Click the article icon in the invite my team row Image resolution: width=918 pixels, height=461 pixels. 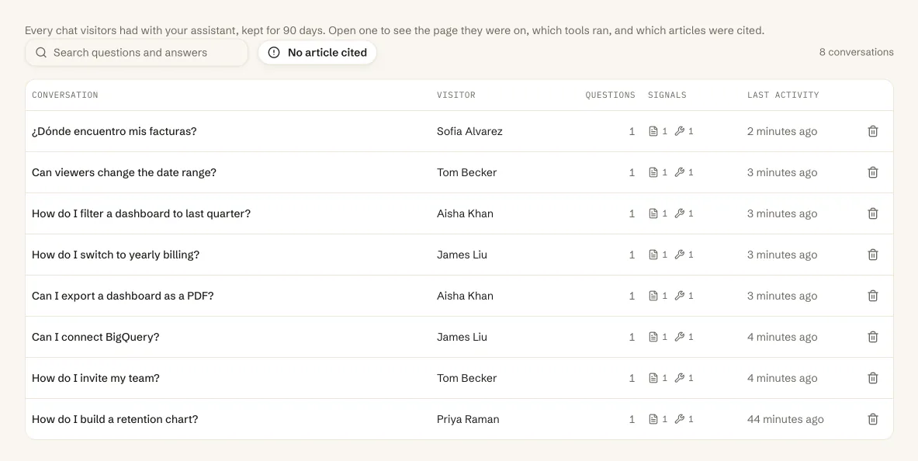(x=653, y=378)
